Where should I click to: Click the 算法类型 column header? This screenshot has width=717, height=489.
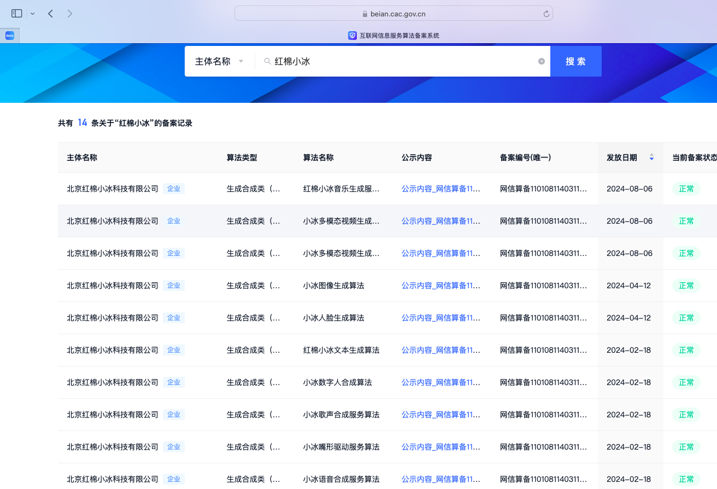[x=242, y=158]
